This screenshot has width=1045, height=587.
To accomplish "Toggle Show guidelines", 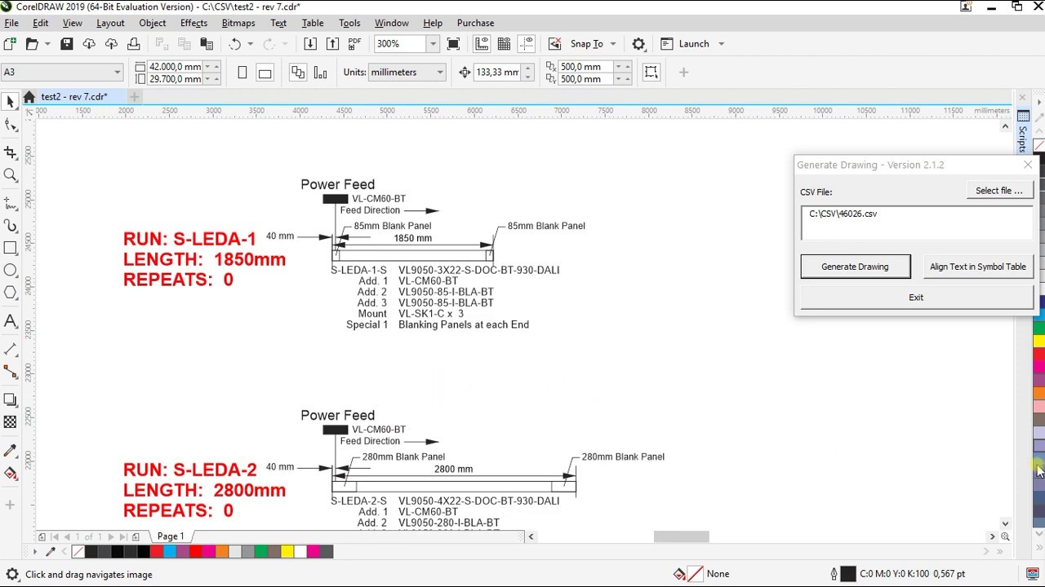I will [x=527, y=44].
